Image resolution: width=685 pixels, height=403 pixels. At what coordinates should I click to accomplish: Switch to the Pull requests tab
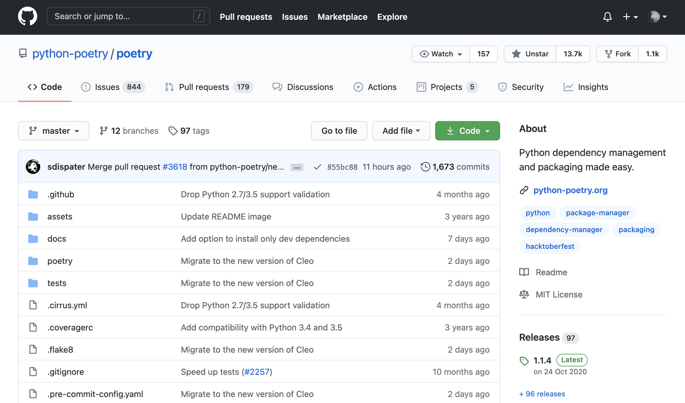tap(209, 87)
